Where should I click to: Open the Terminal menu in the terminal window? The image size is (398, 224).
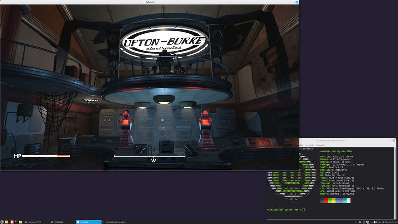(309, 145)
